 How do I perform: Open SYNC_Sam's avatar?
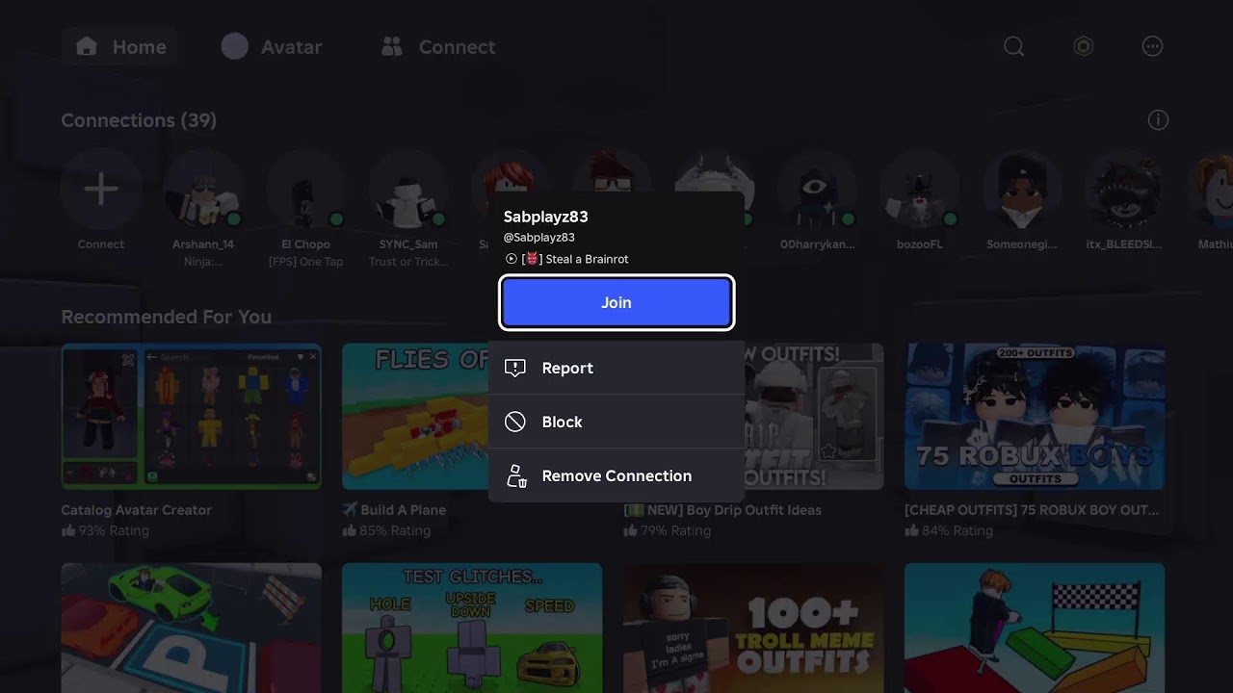click(x=408, y=189)
